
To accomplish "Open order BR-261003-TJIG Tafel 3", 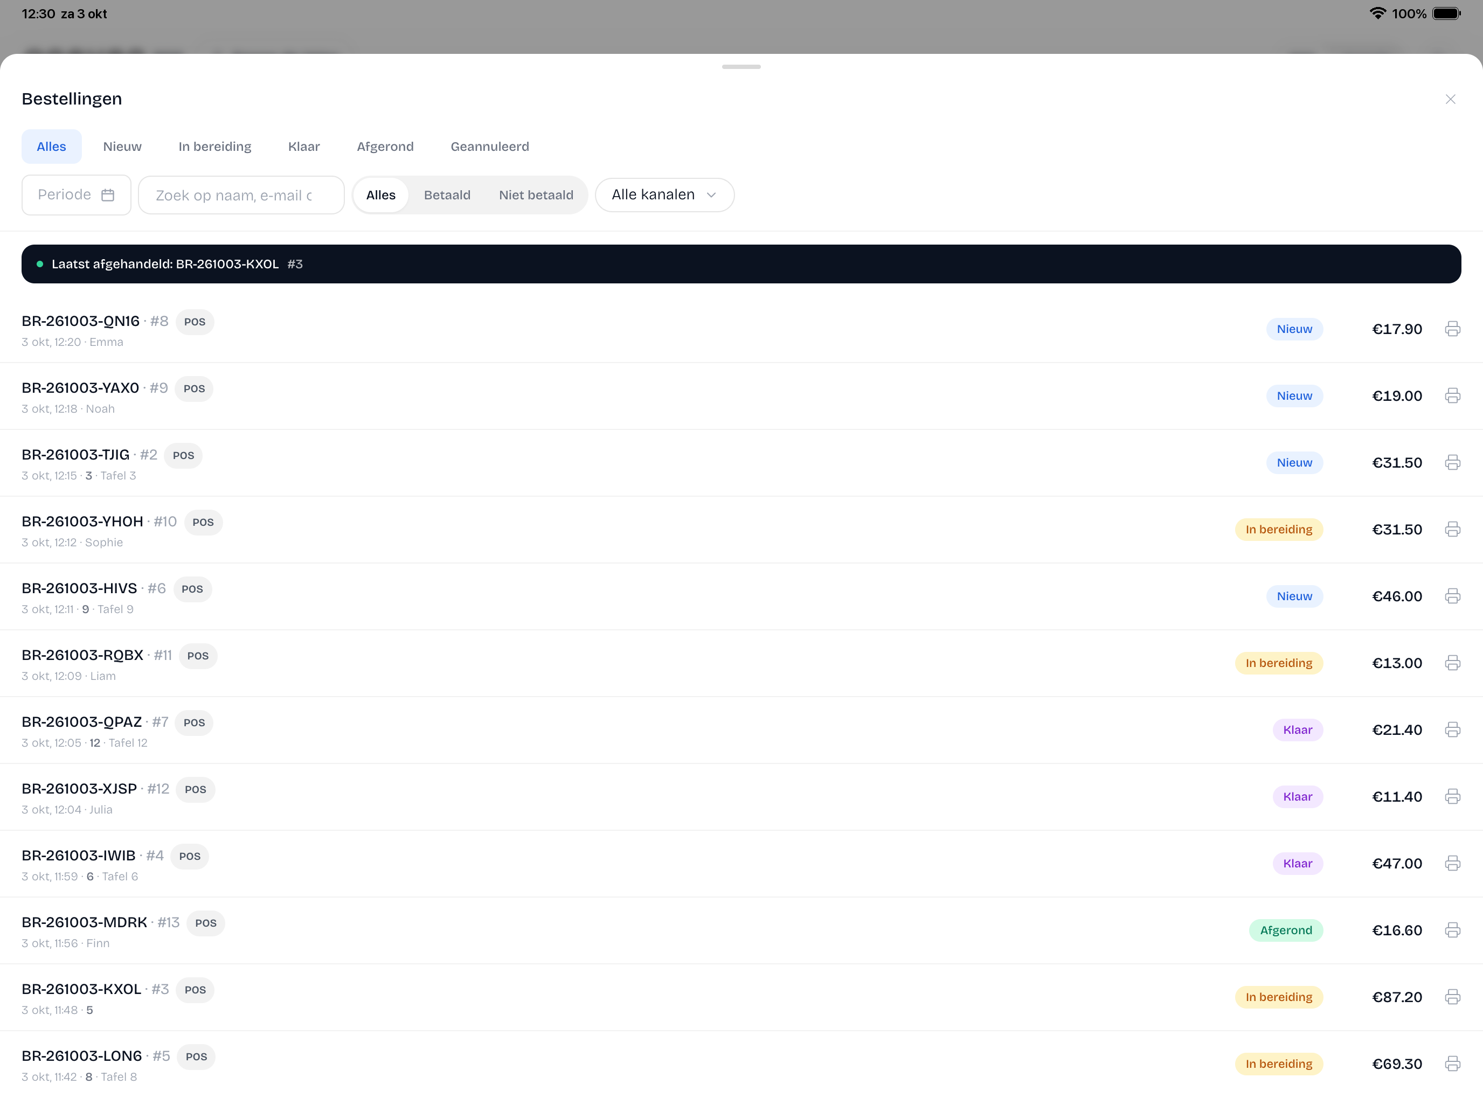I will pos(741,463).
